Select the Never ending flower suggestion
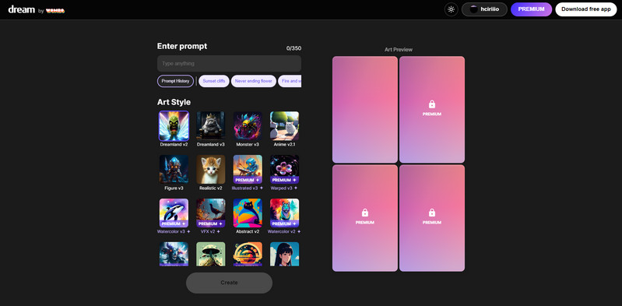Viewport: 622px width, 306px height. click(253, 81)
